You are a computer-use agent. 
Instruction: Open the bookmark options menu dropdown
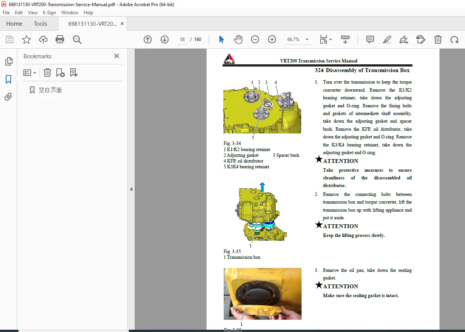coord(30,72)
